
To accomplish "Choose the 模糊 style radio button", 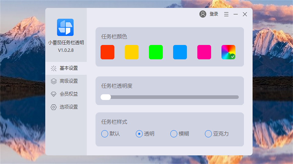I will 174,134.
